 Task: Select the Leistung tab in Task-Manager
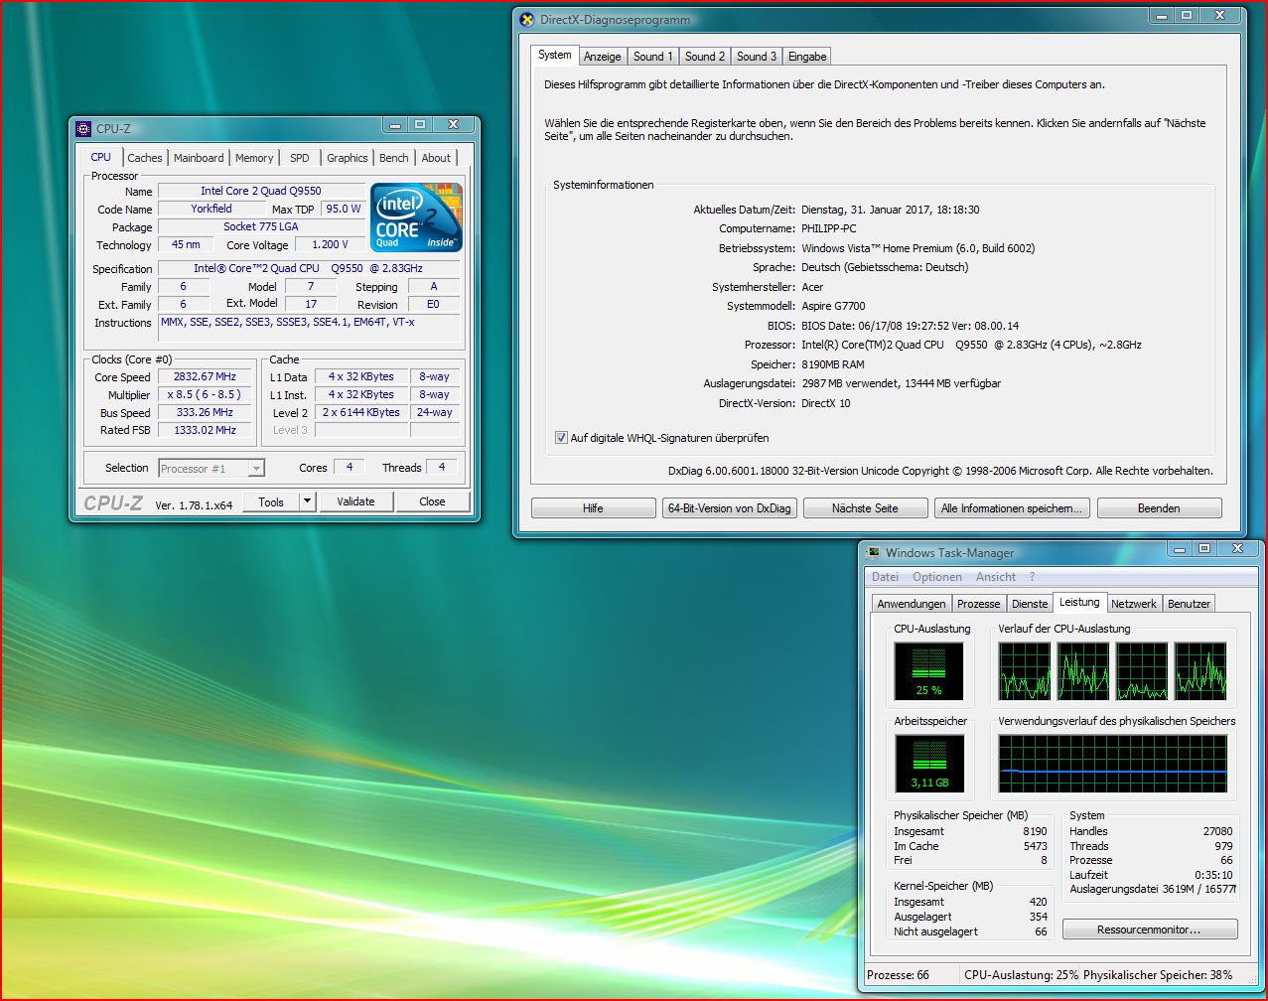1079,602
